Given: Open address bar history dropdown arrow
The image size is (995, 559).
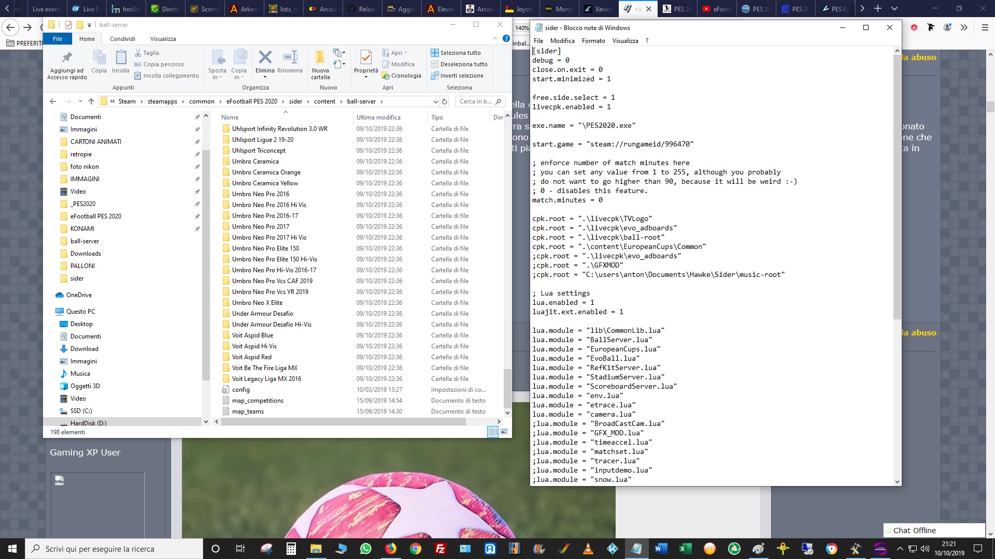Looking at the screenshot, I should click(435, 101).
